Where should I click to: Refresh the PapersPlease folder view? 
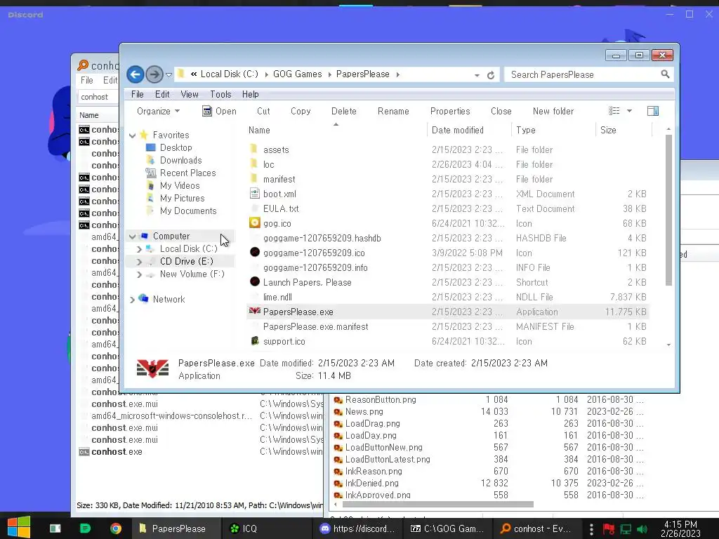click(491, 75)
